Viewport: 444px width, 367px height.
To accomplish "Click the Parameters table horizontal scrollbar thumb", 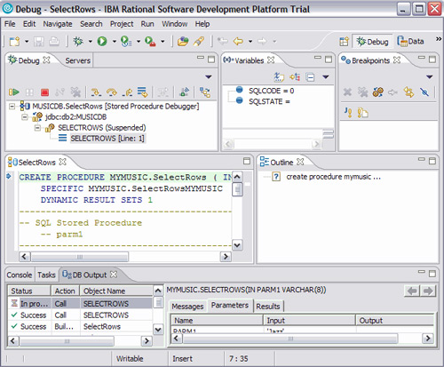I will pyautogui.click(x=290, y=339).
